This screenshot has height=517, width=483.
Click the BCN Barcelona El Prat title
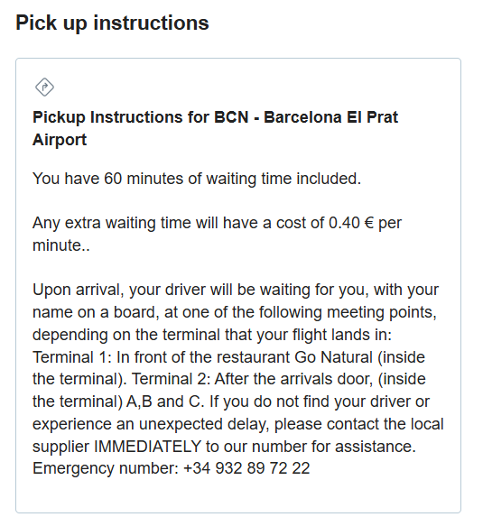(215, 128)
